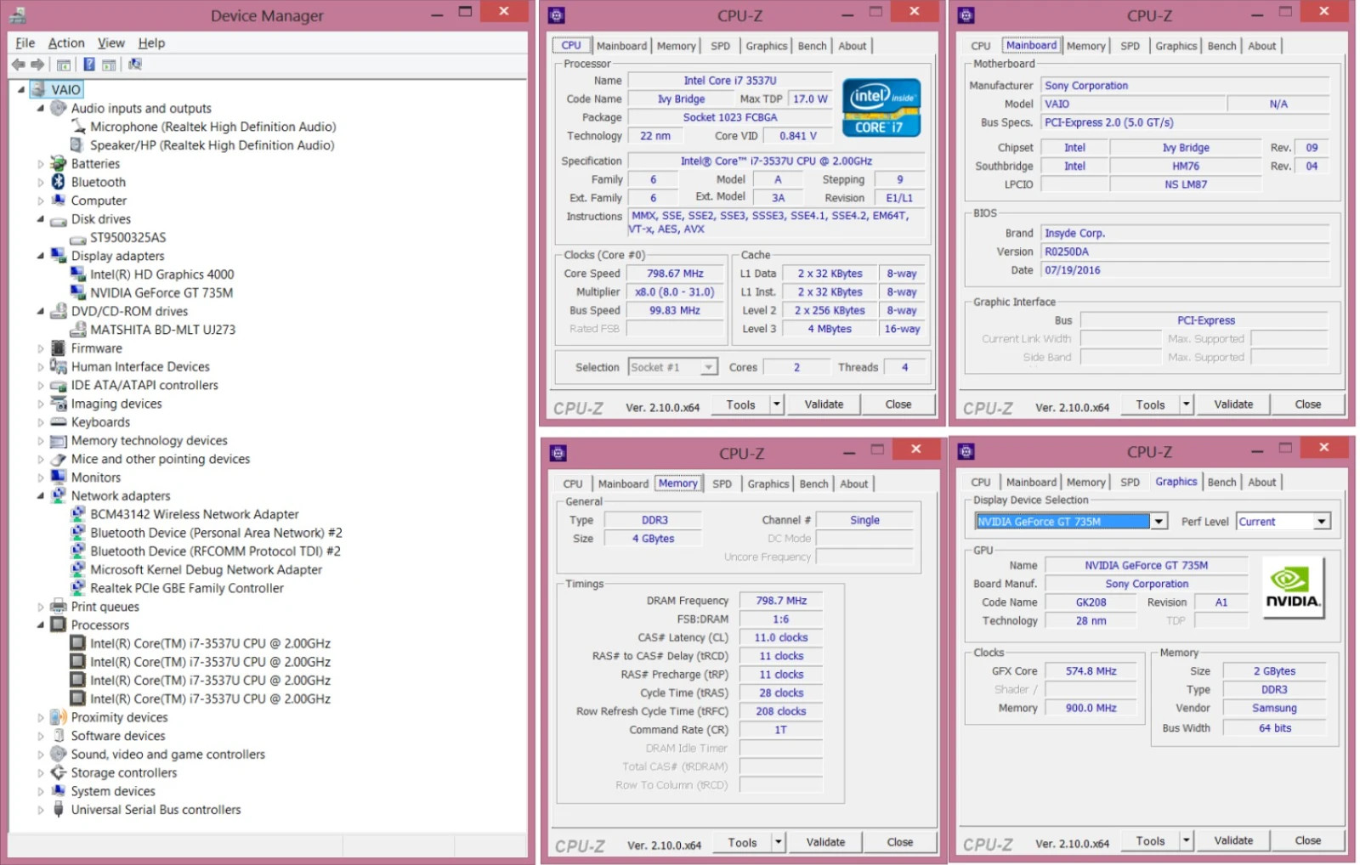Expand the Batteries tree node
Image resolution: width=1360 pixels, height=865 pixels.
40,164
